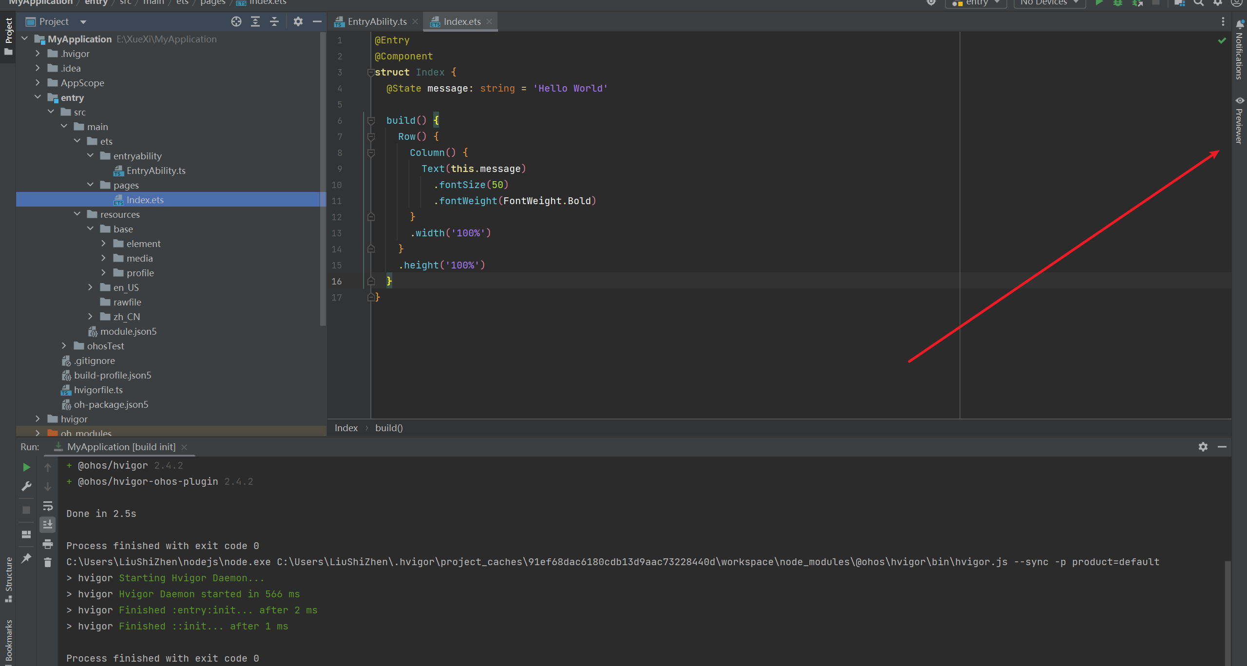Clear all output with trash icon
This screenshot has height=666, width=1247.
click(x=48, y=563)
